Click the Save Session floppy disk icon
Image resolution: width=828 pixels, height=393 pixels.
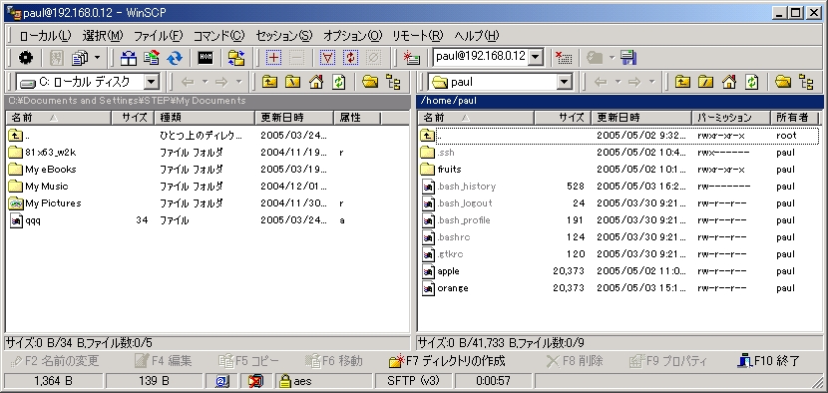[628, 58]
